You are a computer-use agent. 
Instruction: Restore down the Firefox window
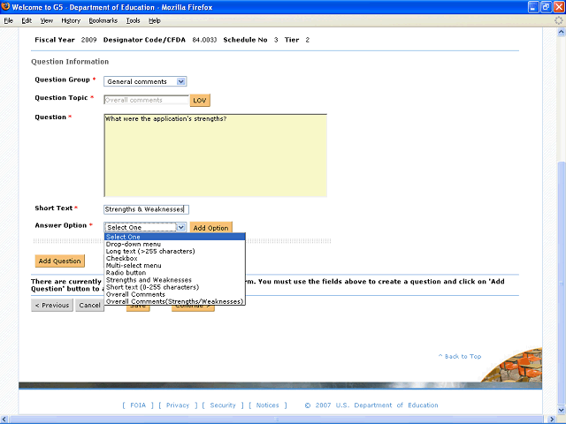click(x=546, y=7)
